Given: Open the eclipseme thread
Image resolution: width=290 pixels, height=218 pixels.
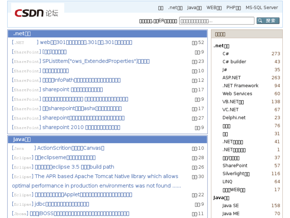Looking at the screenshot, I should [x=65, y=158].
